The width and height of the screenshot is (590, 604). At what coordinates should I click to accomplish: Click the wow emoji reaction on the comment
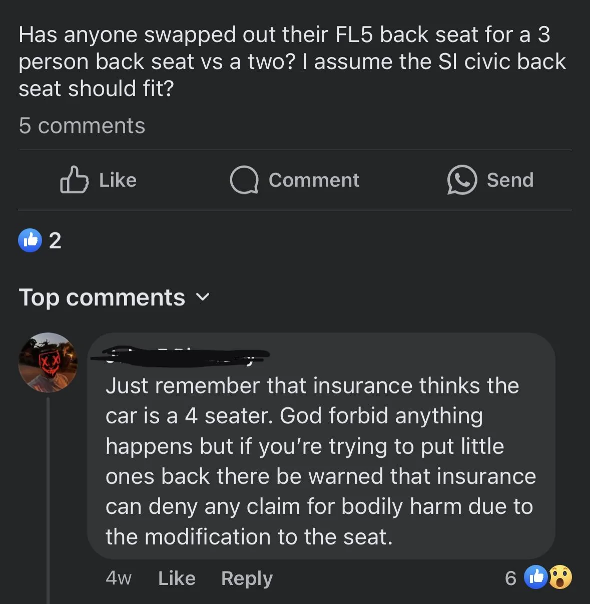[x=560, y=577]
